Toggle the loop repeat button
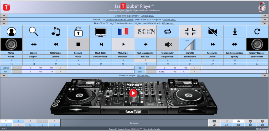 point(168,32)
